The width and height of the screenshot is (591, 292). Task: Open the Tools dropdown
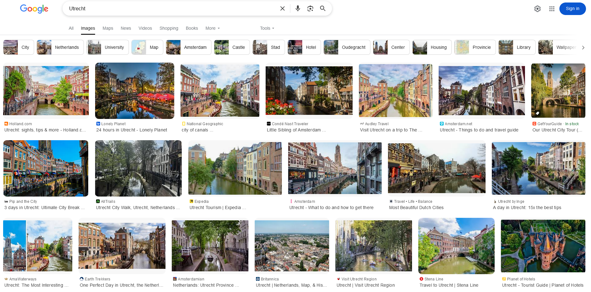pos(267,28)
